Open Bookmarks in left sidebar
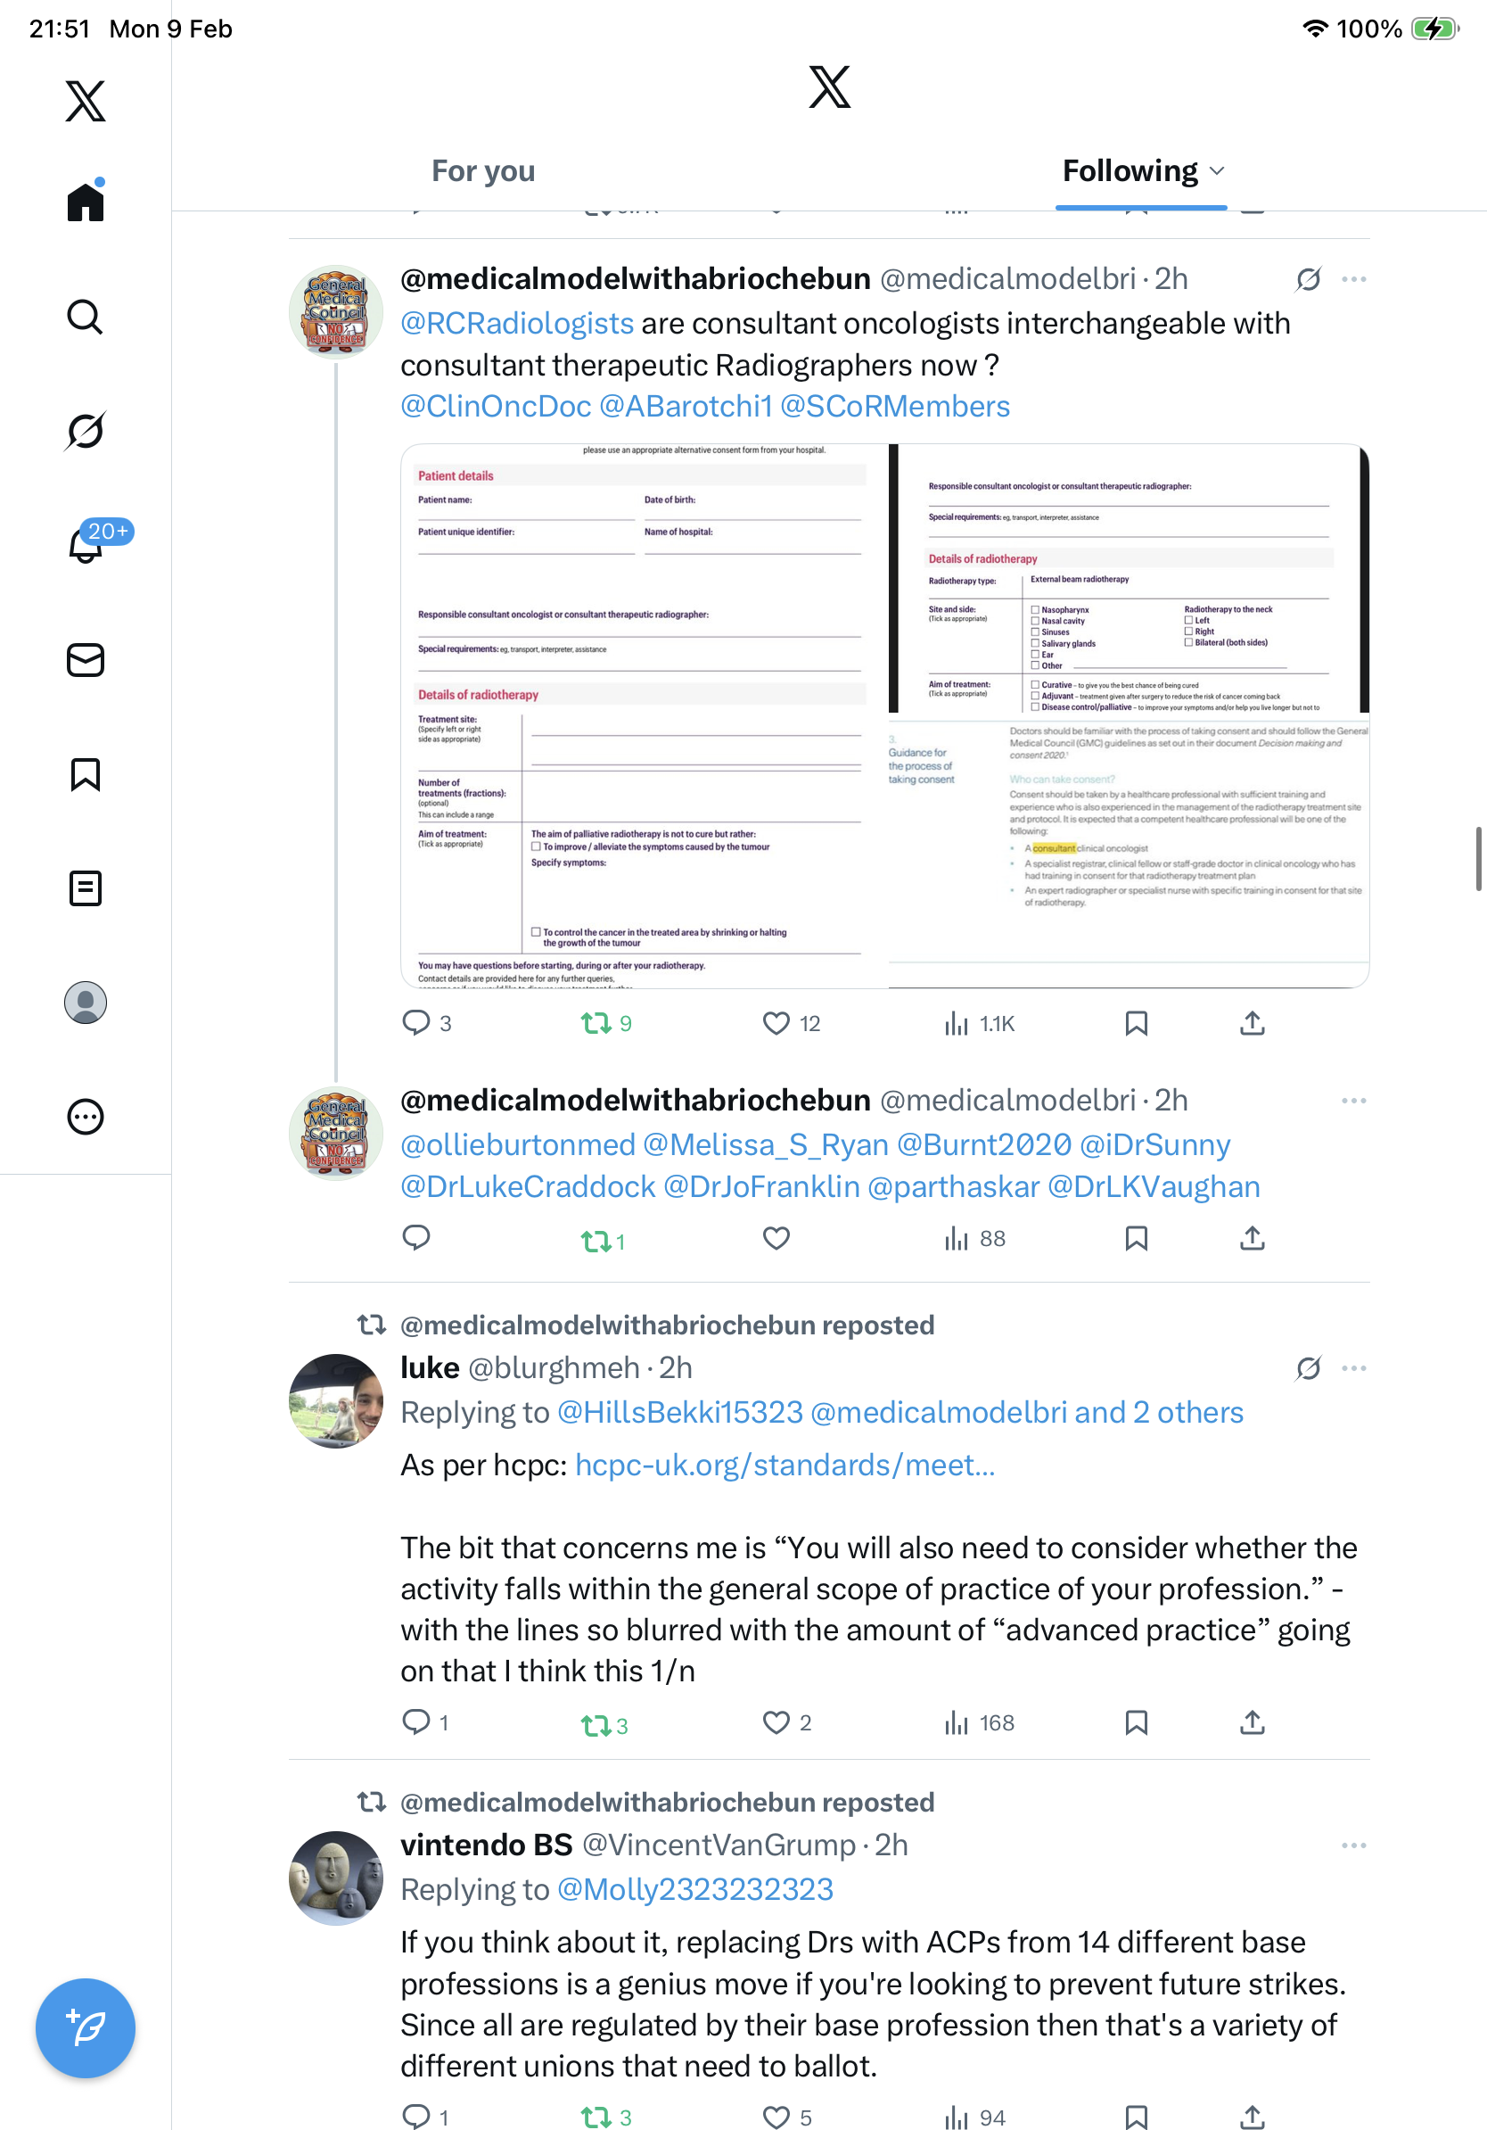The height and width of the screenshot is (2130, 1487). pyautogui.click(x=86, y=773)
